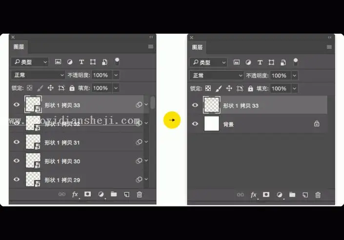
Task: Click left panel layers scrollbar thumb
Action: click(x=152, y=102)
